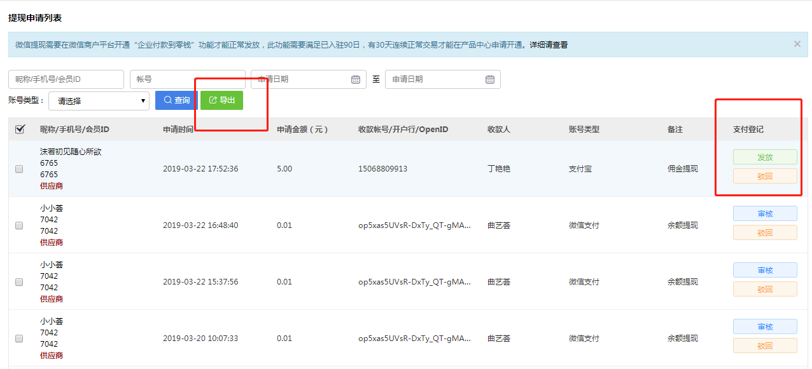The width and height of the screenshot is (812, 369).
Task: Check the row for 沫若初见随心所欲
Action: pyautogui.click(x=19, y=169)
